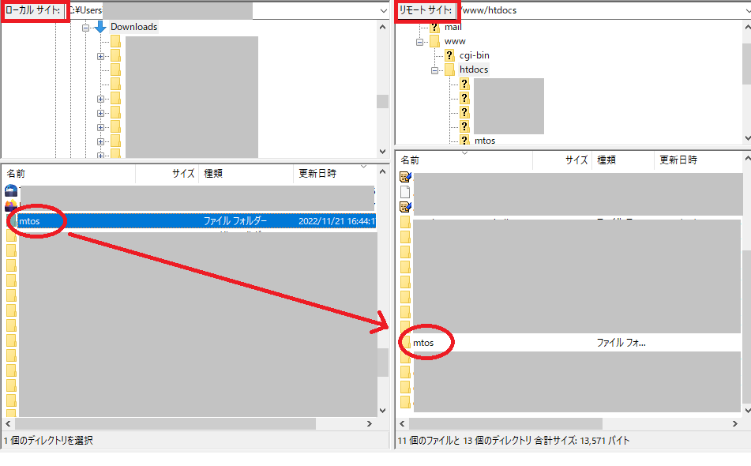Click down arrow of remote file list scrollbar
This screenshot has width=751, height=466.
(x=747, y=411)
